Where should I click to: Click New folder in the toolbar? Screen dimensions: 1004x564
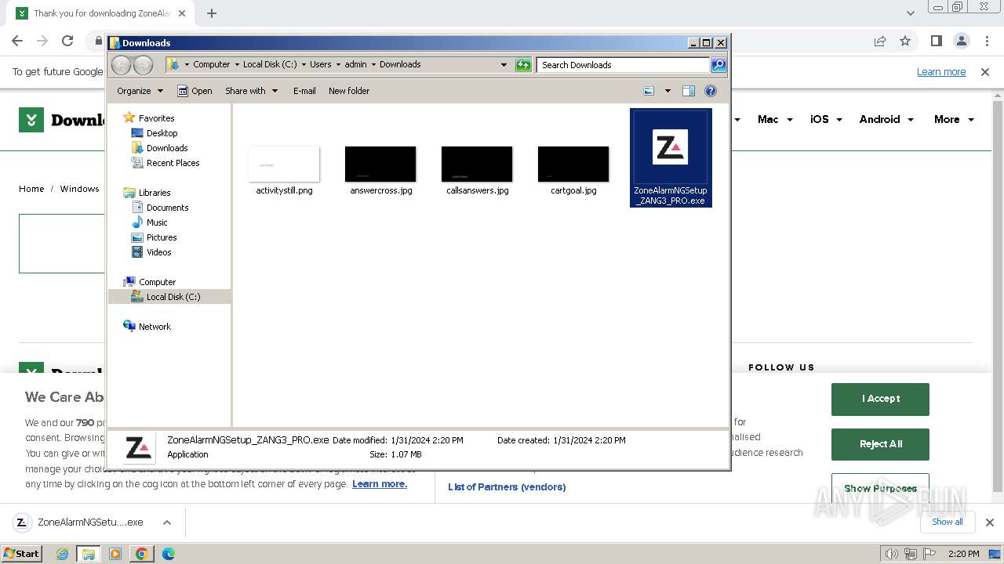pyautogui.click(x=349, y=91)
